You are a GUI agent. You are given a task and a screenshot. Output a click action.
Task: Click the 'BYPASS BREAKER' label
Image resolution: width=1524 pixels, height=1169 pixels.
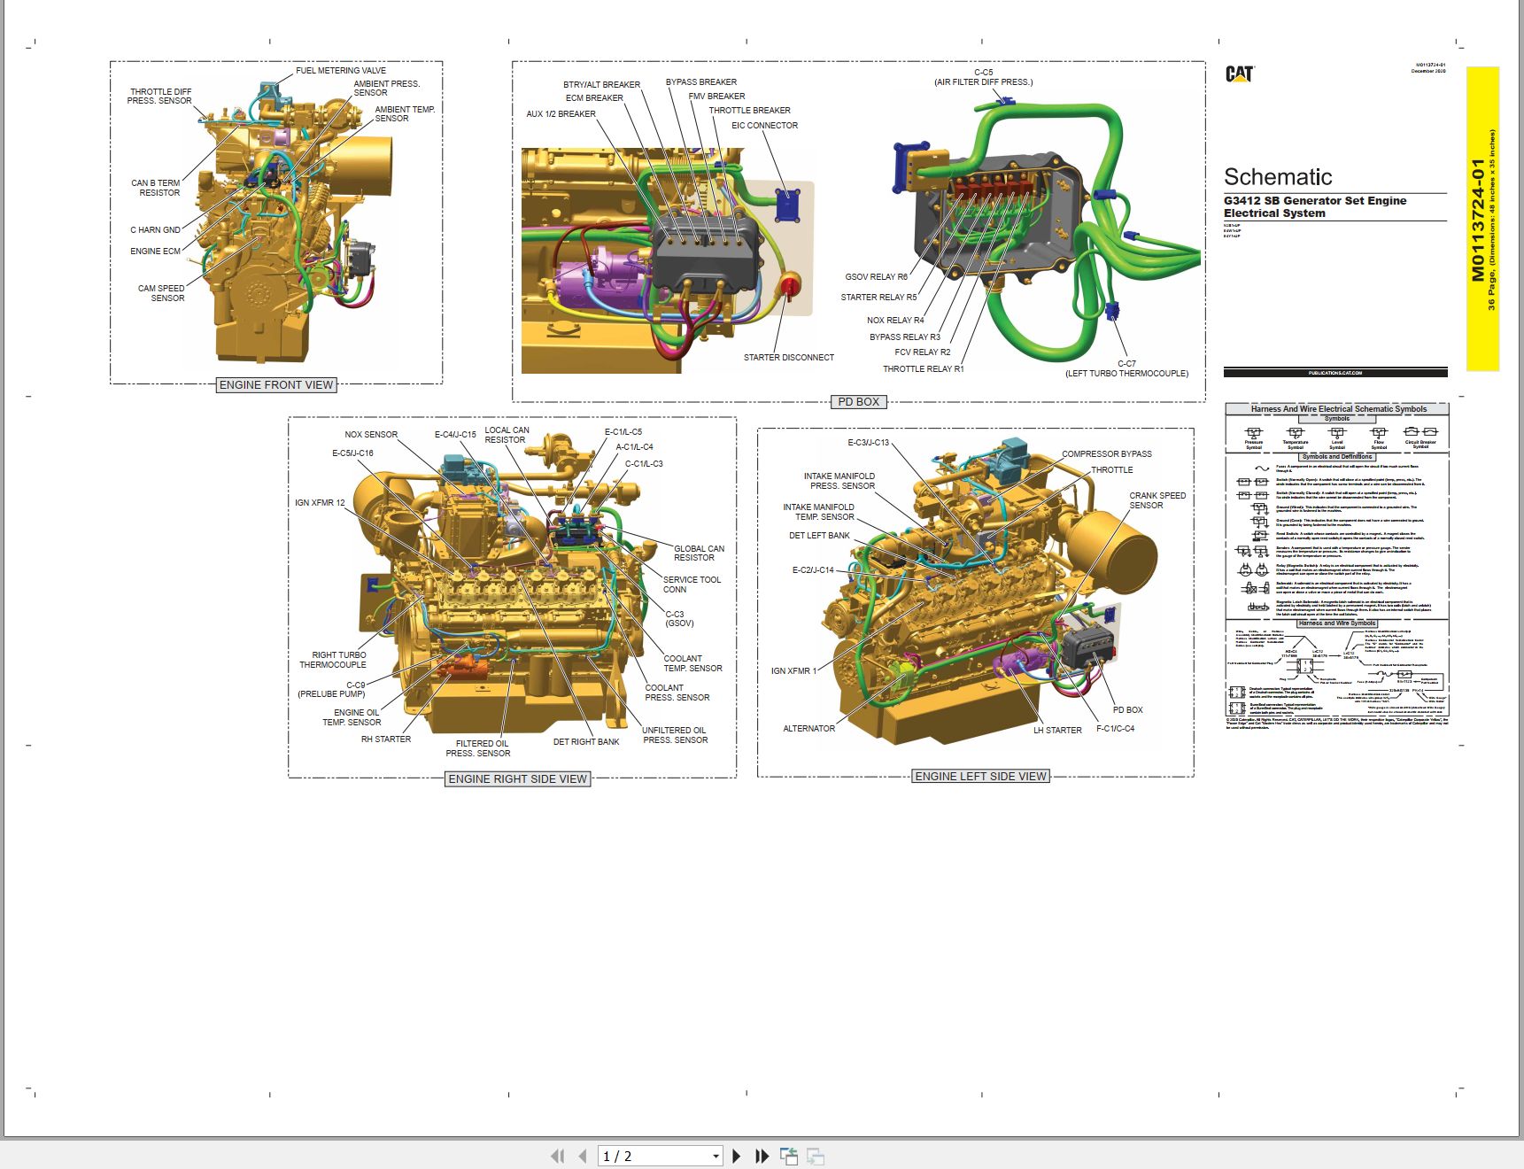[701, 82]
